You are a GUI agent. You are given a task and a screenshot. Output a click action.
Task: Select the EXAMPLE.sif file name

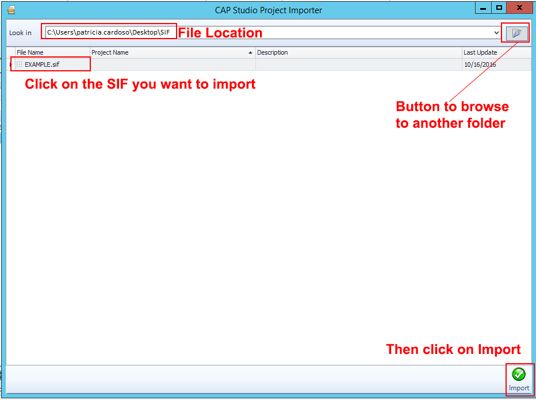pyautogui.click(x=42, y=64)
